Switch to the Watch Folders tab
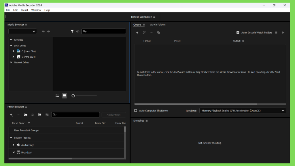 pyautogui.click(x=158, y=25)
